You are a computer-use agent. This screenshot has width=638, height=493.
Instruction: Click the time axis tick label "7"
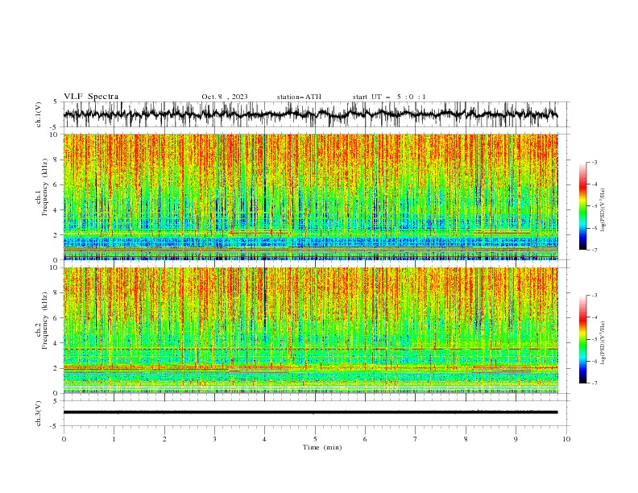coord(416,439)
